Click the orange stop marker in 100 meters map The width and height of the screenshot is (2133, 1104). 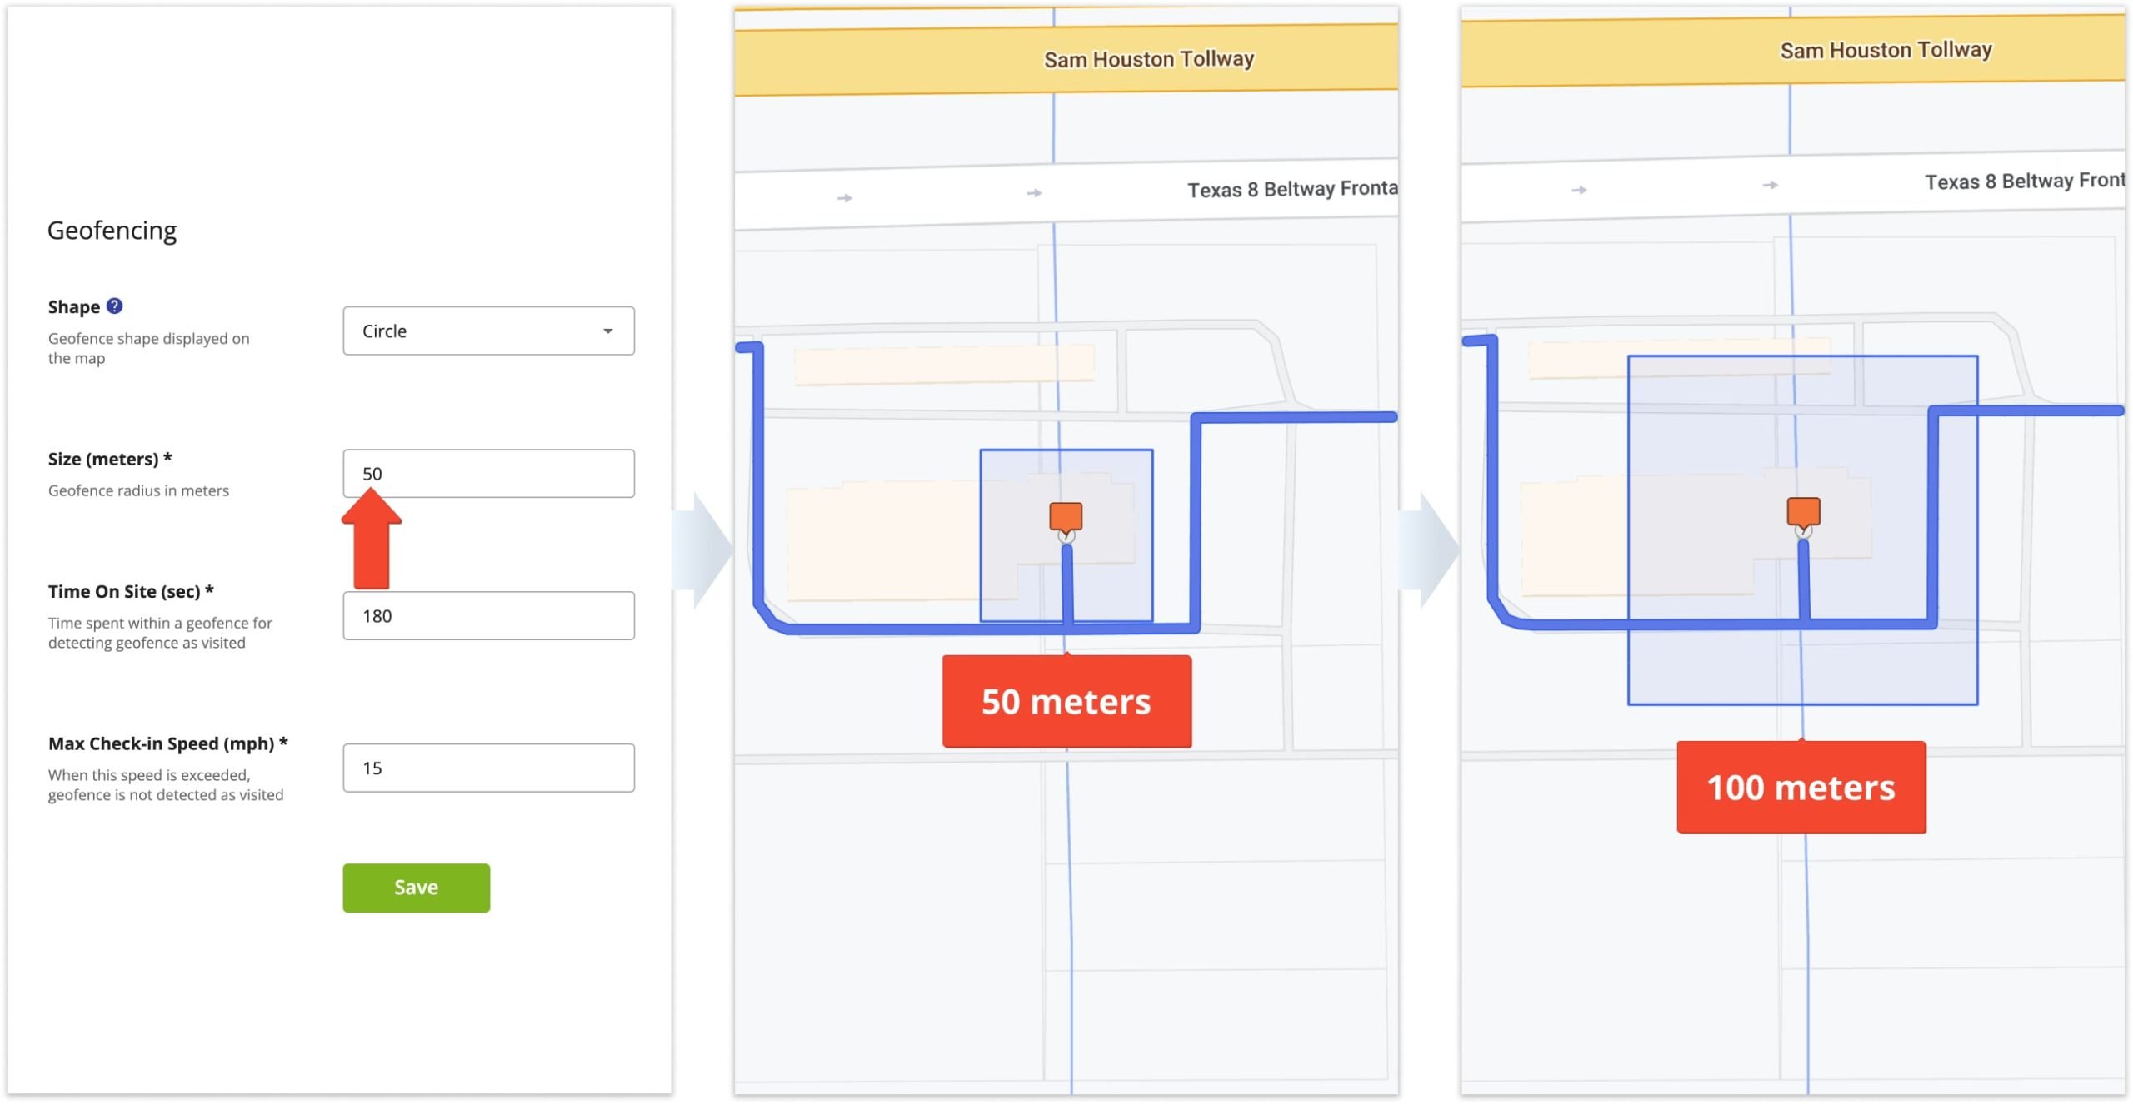[x=1803, y=511]
